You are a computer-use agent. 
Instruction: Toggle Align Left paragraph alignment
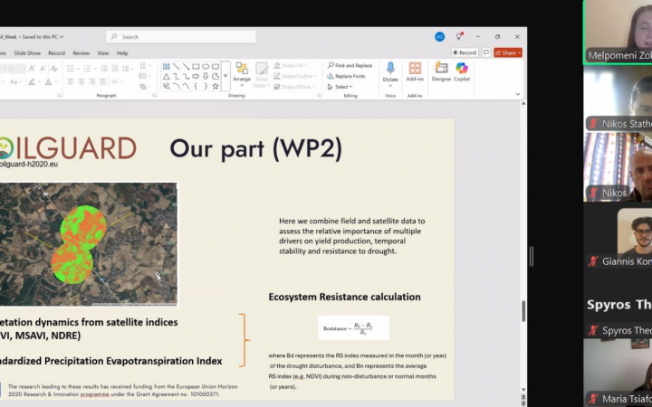tap(71, 81)
